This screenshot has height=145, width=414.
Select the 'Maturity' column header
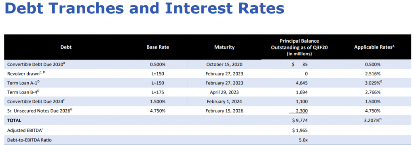pyautogui.click(x=224, y=47)
